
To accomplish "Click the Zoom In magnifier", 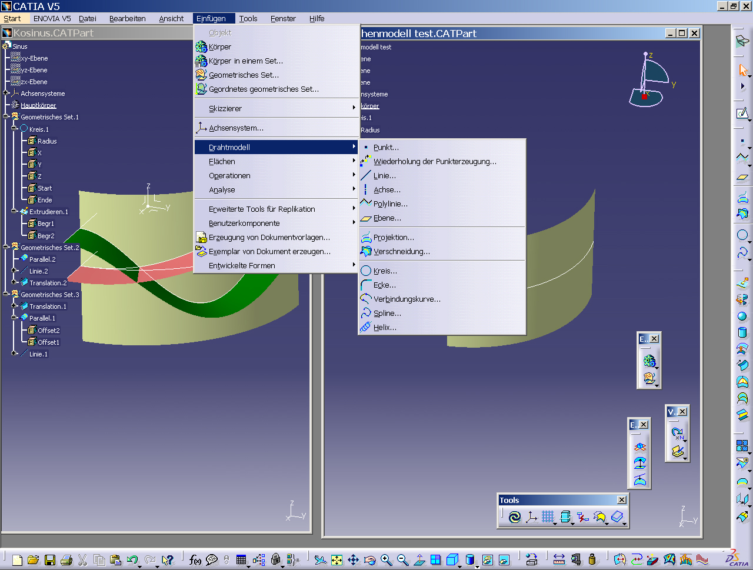I will [386, 559].
